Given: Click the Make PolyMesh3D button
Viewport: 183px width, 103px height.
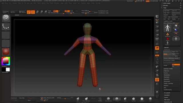Looking at the screenshot, I should click(x=174, y=17).
